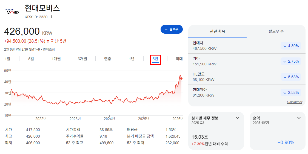Switch to the 관련 항목 tab
The width and height of the screenshot is (308, 154).
218,31
